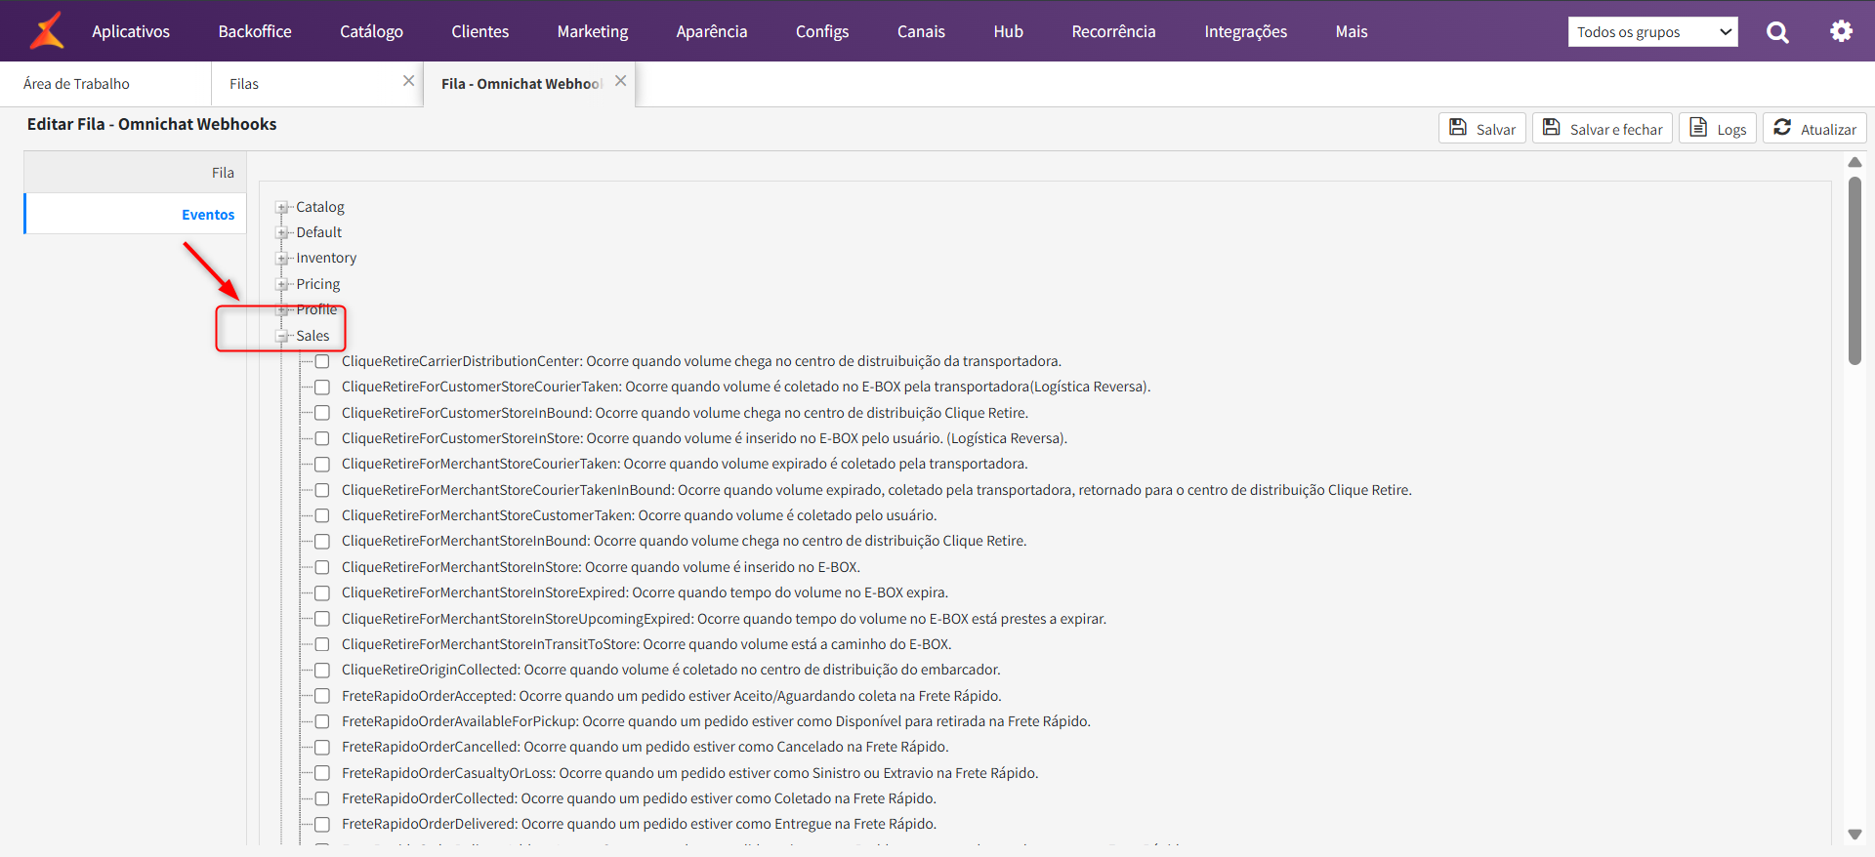
Task: Open the settings gear icon
Action: tap(1841, 31)
